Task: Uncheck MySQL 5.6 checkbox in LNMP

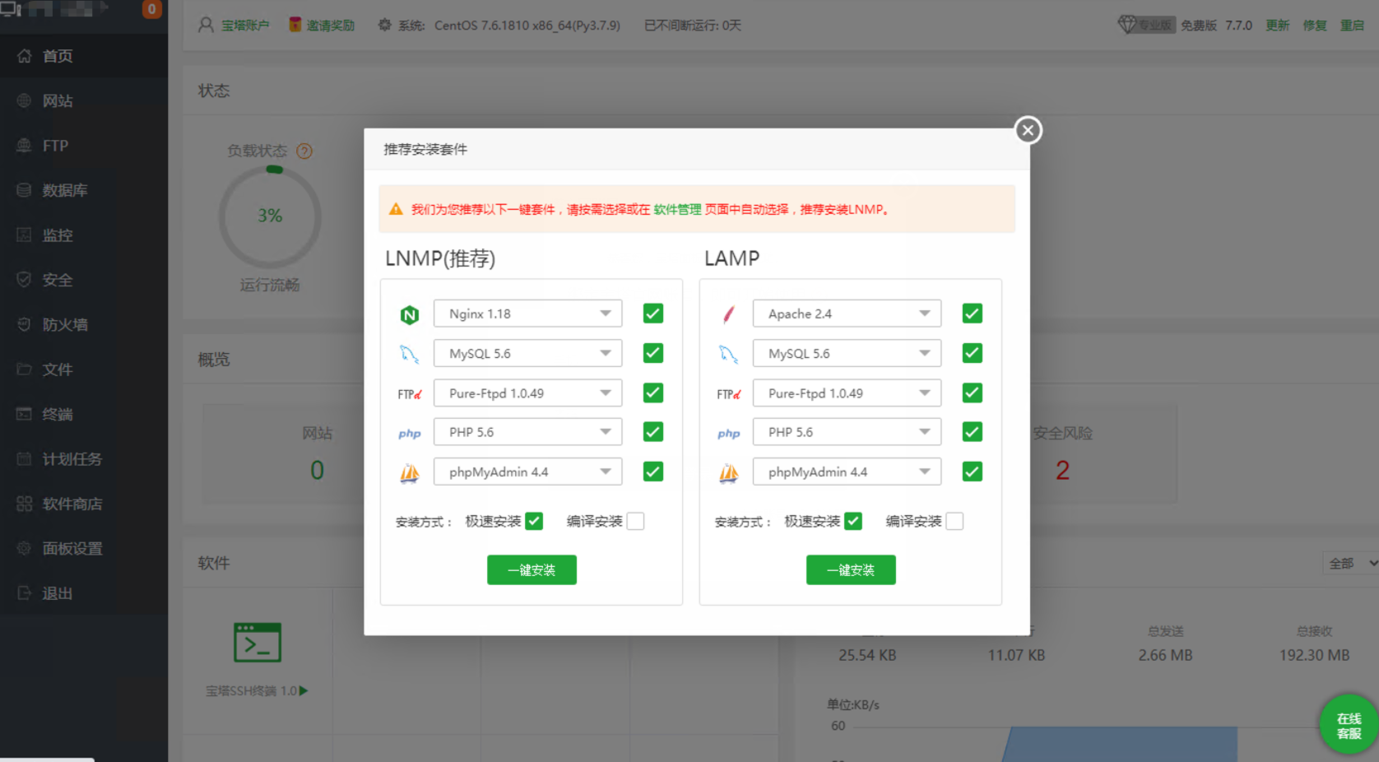Action: (653, 353)
